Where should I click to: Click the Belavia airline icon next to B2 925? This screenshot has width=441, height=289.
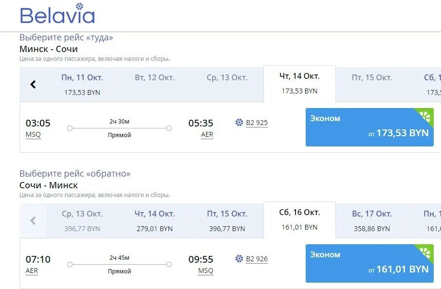239,123
